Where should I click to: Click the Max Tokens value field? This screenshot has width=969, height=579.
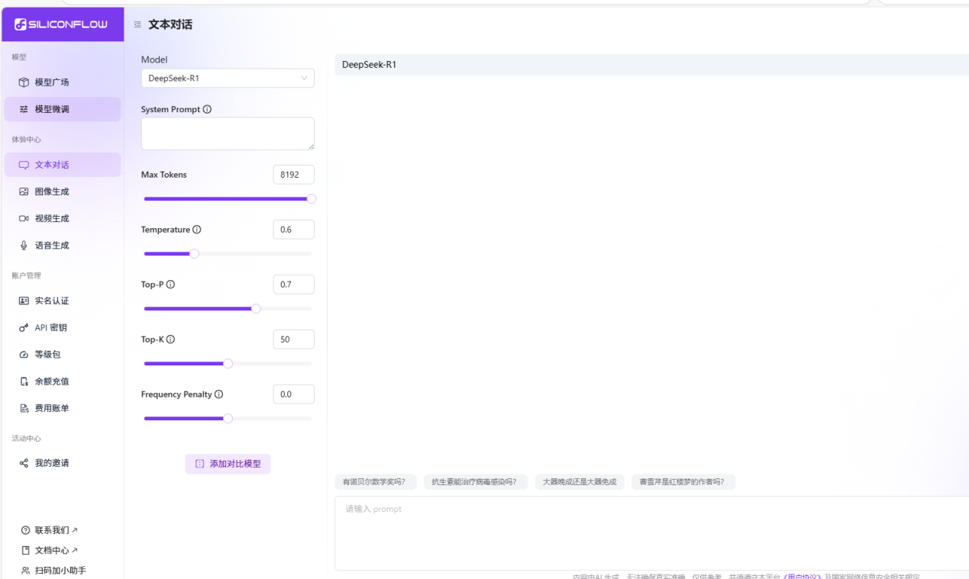(293, 175)
